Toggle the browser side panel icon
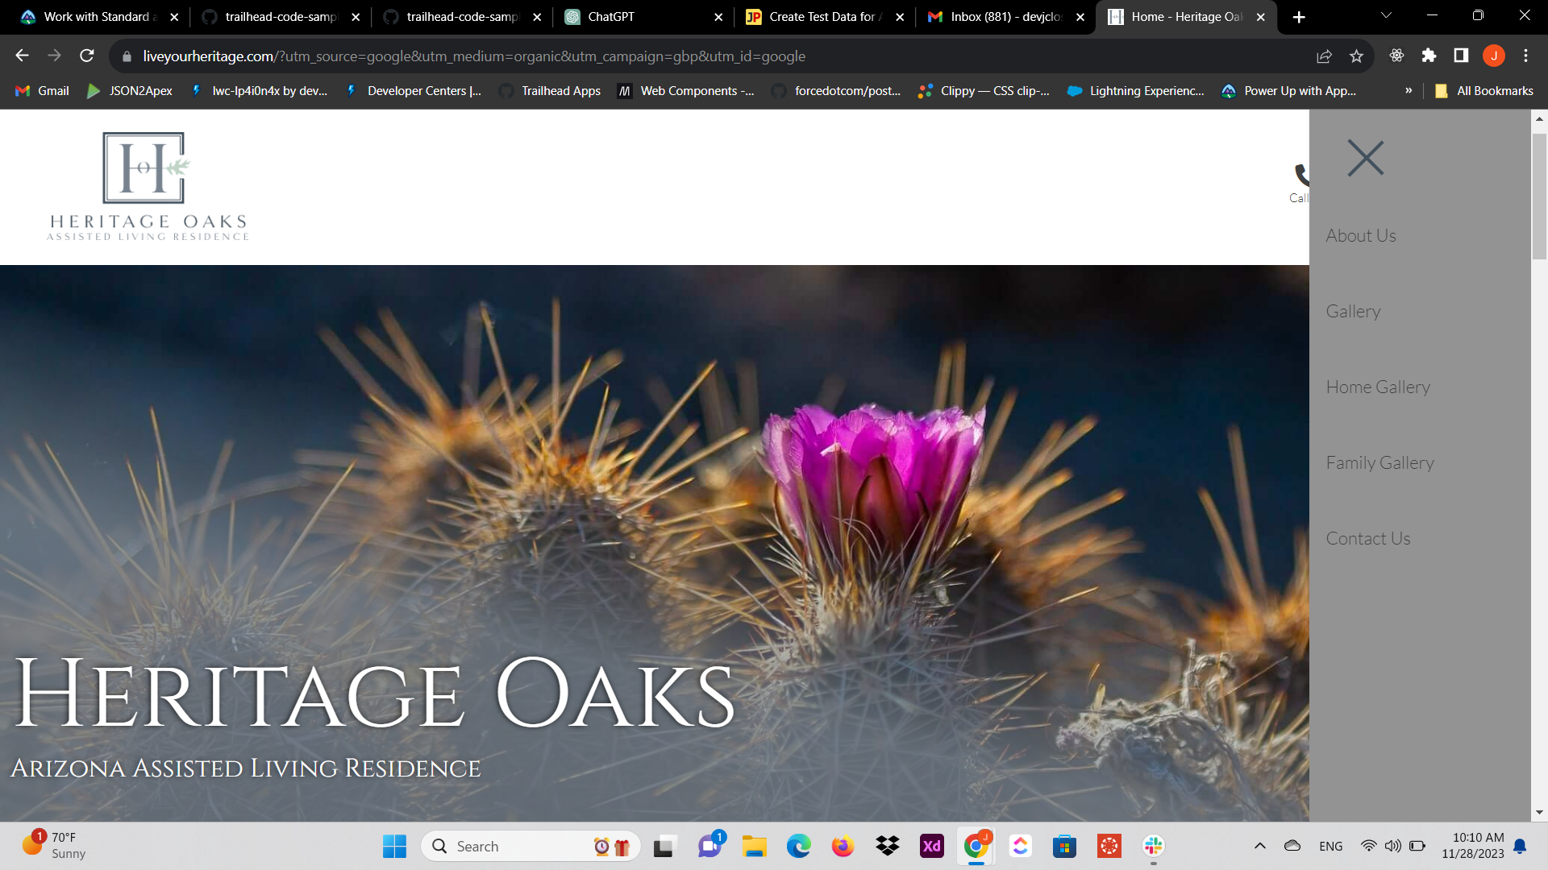The image size is (1548, 870). click(x=1461, y=56)
